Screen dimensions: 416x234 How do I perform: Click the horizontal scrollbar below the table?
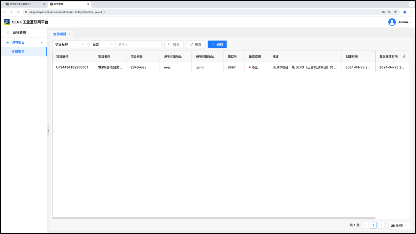[214, 218]
